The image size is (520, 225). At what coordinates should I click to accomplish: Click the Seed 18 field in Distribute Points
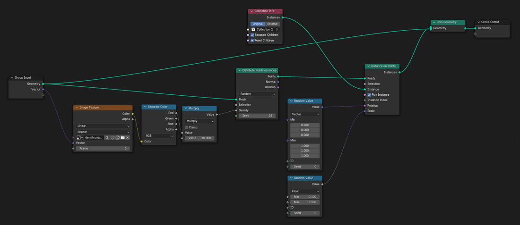(x=258, y=116)
